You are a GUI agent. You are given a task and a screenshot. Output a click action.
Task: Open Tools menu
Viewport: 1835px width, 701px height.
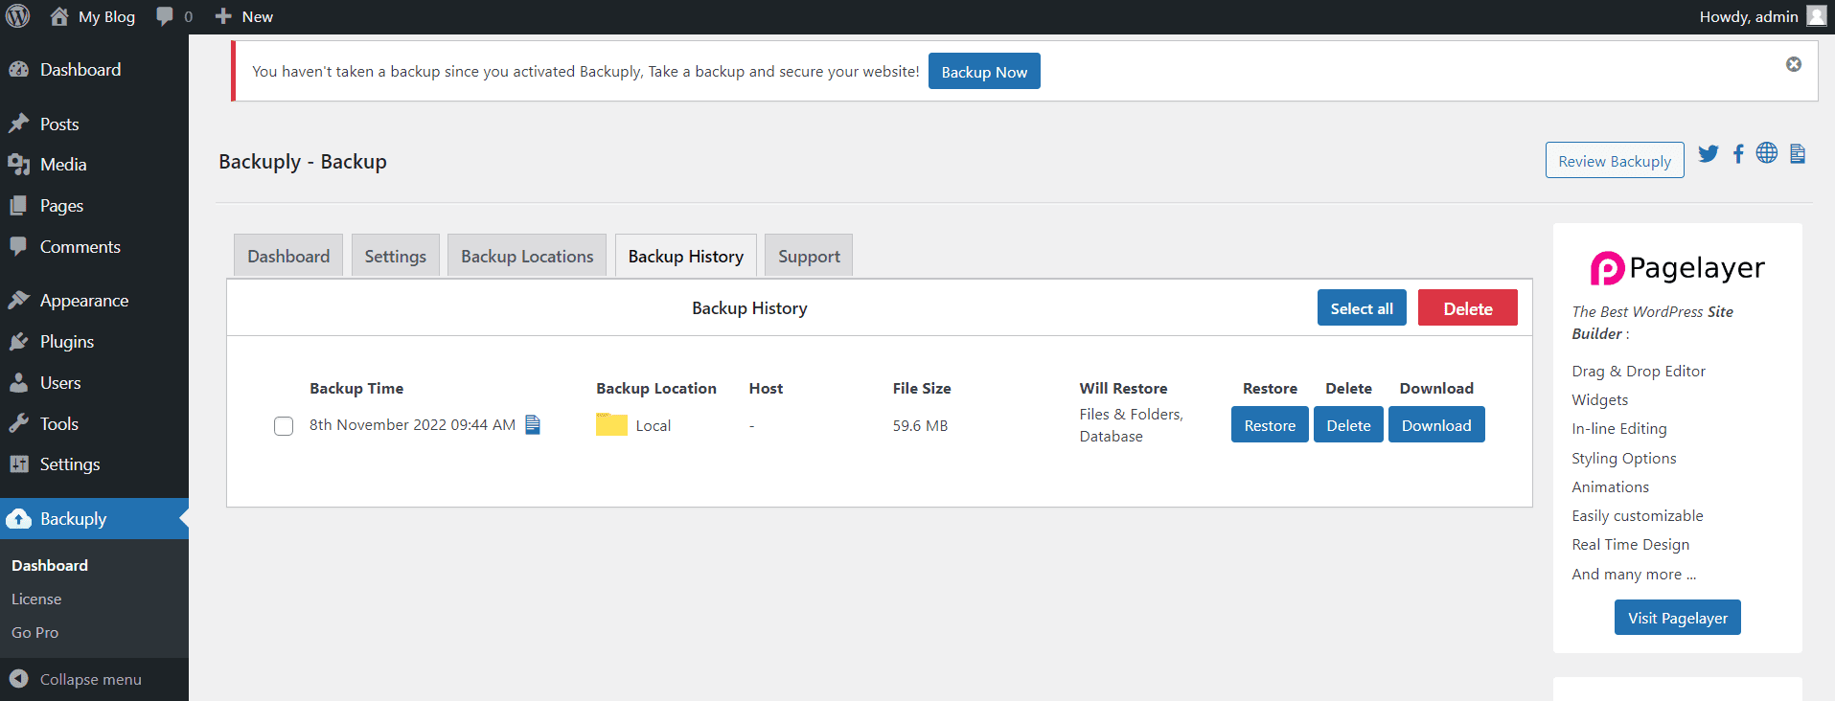coord(94,424)
